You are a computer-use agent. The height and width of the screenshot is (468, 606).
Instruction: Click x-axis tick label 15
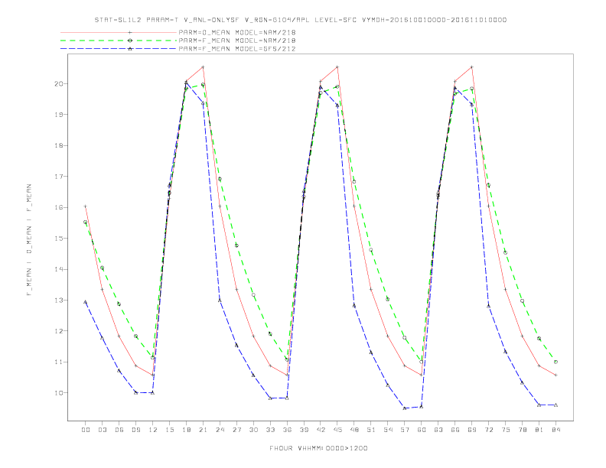[169, 430]
